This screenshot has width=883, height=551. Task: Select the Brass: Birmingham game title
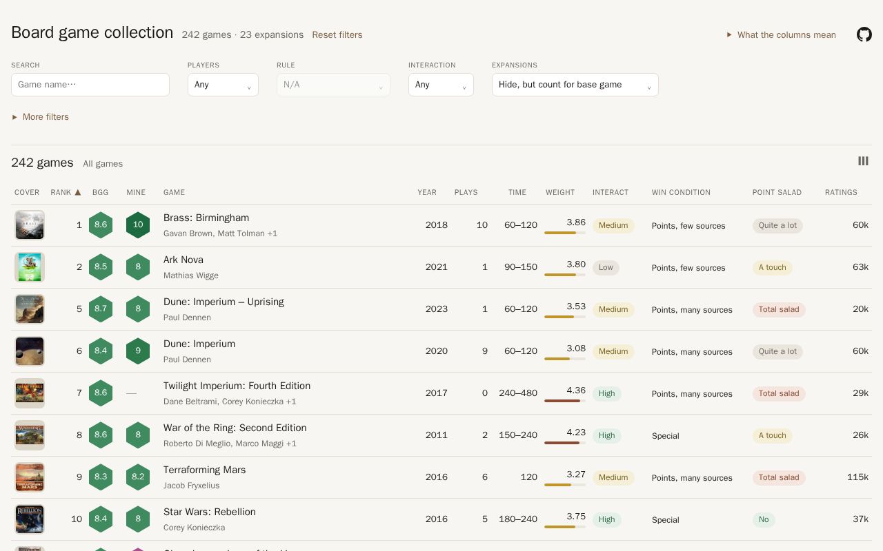206,218
